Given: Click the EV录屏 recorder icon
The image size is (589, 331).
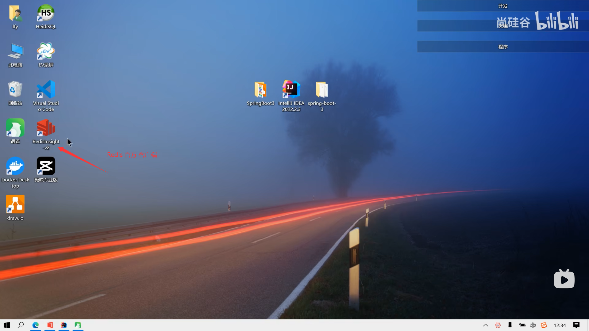Looking at the screenshot, I should coord(46,51).
